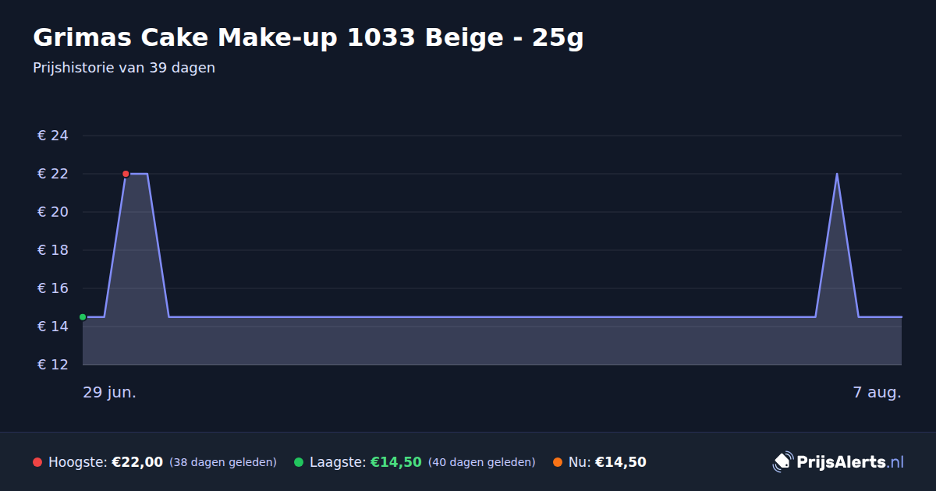The width and height of the screenshot is (936, 491).
Task: Click the € 24 axis label
Action: pyautogui.click(x=53, y=136)
